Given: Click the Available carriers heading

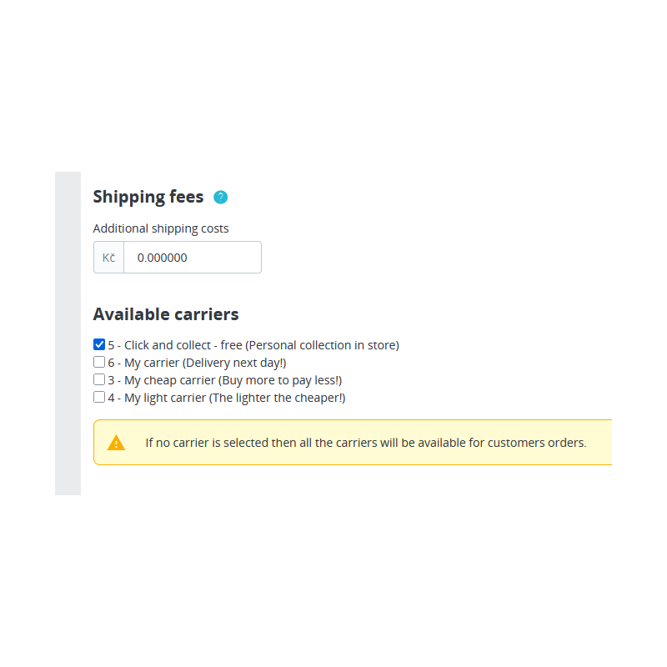Looking at the screenshot, I should pos(166,314).
